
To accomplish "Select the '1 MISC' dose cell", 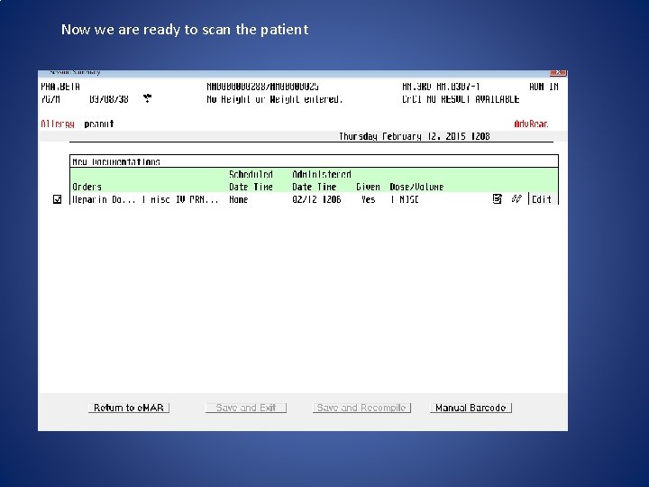I will pos(405,199).
